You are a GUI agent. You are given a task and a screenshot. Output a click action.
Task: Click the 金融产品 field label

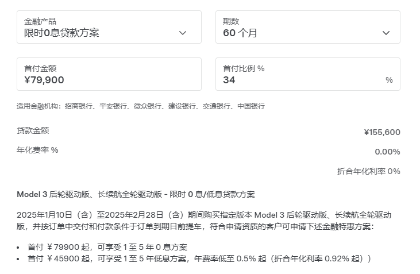point(40,21)
